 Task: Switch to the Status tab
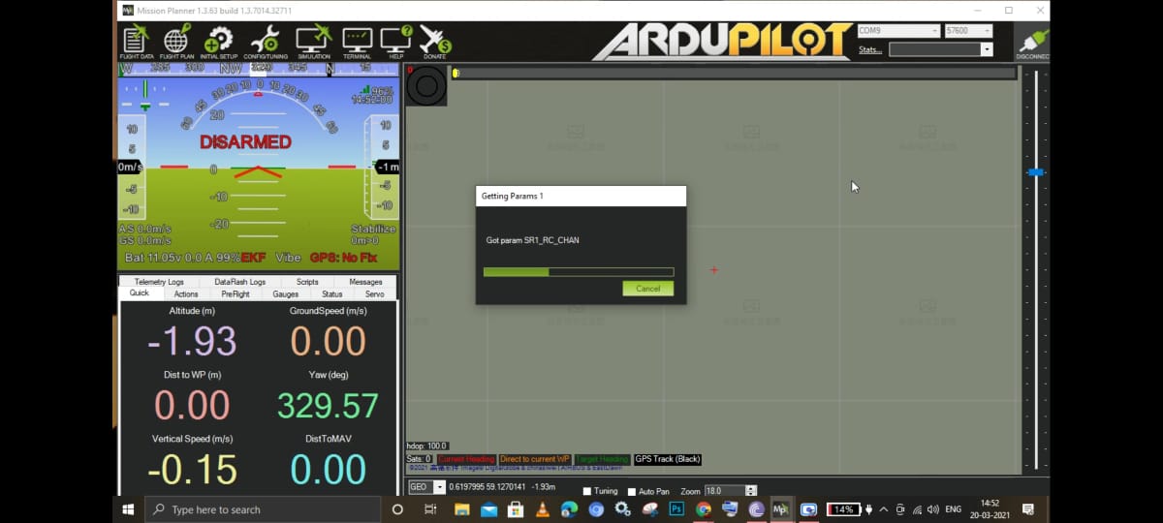pyautogui.click(x=332, y=293)
